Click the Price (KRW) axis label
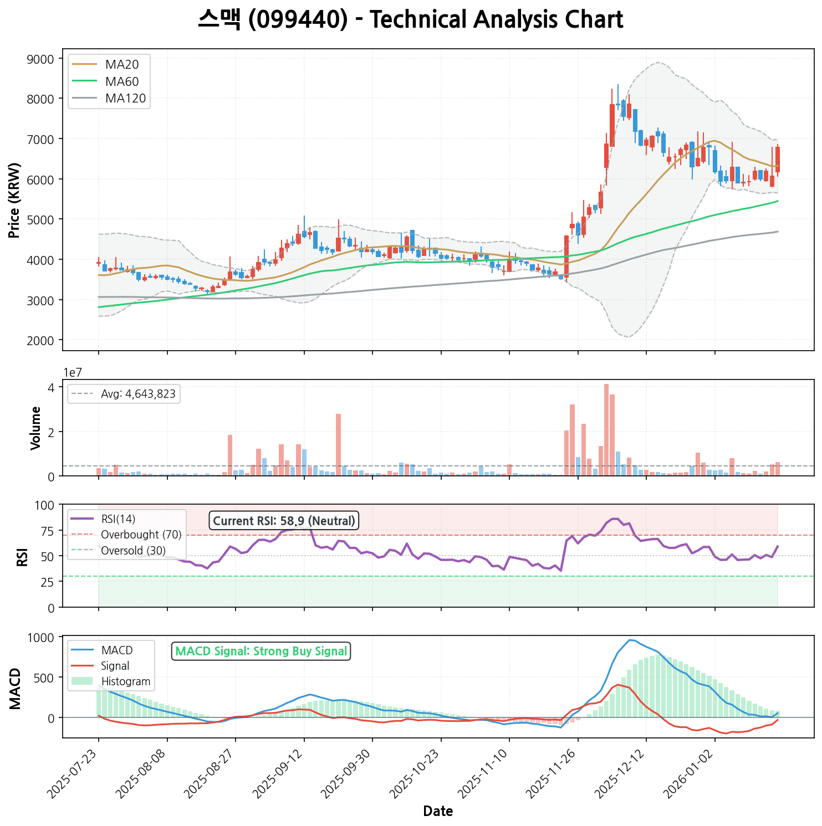 coord(15,200)
